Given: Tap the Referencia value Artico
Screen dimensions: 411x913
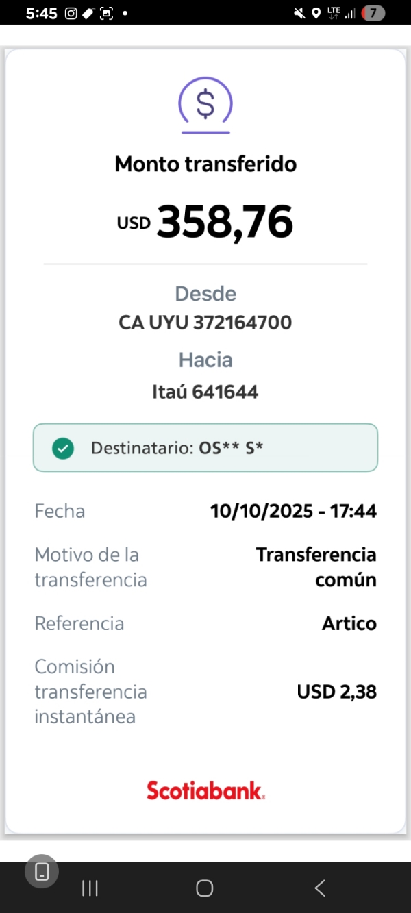Looking at the screenshot, I should [x=349, y=623].
